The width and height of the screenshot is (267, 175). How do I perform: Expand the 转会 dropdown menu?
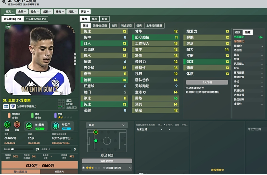coord(34,11)
